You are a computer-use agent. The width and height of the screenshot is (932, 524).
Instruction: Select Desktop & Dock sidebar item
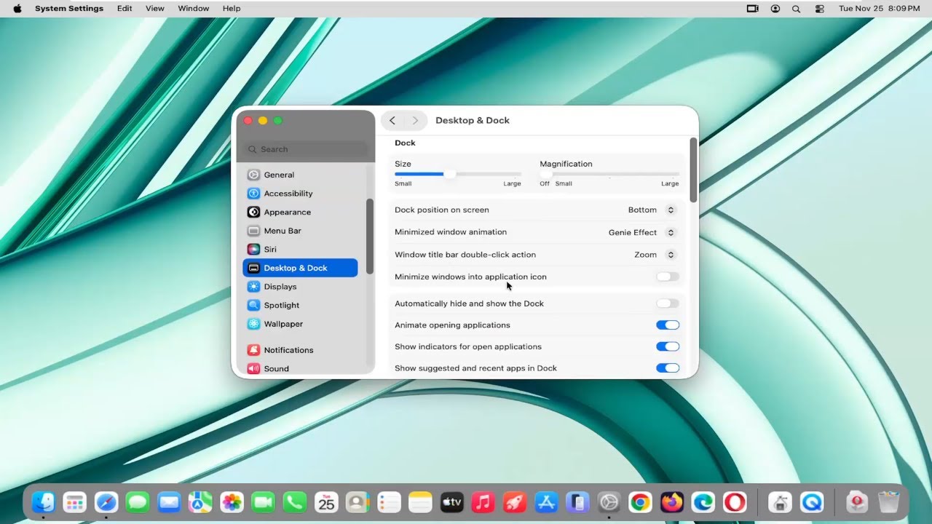300,268
